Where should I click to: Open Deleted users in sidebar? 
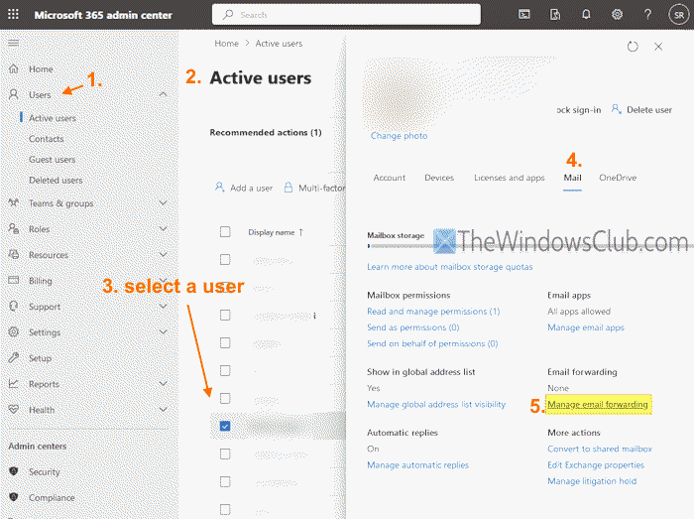tap(56, 180)
